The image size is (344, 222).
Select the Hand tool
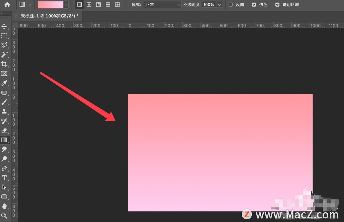point(4,206)
